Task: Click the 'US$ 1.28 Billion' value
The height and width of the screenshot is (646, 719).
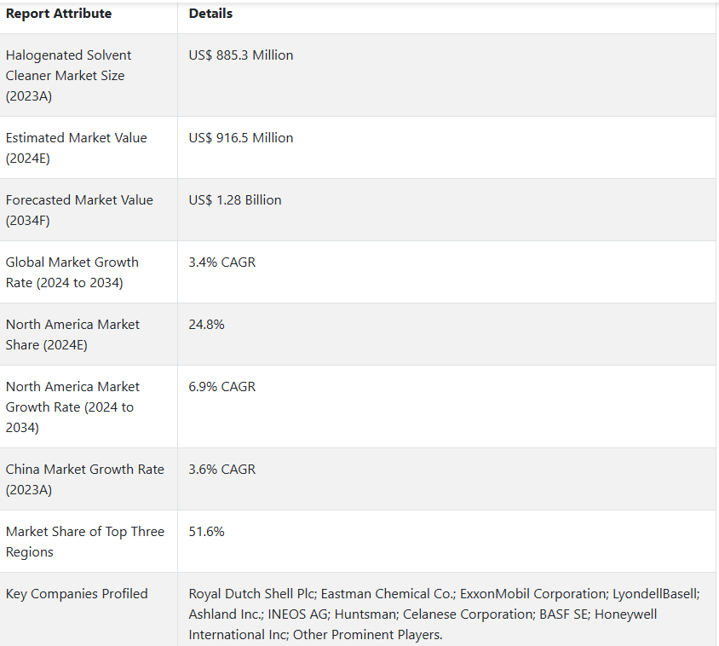Action: pyautogui.click(x=235, y=200)
